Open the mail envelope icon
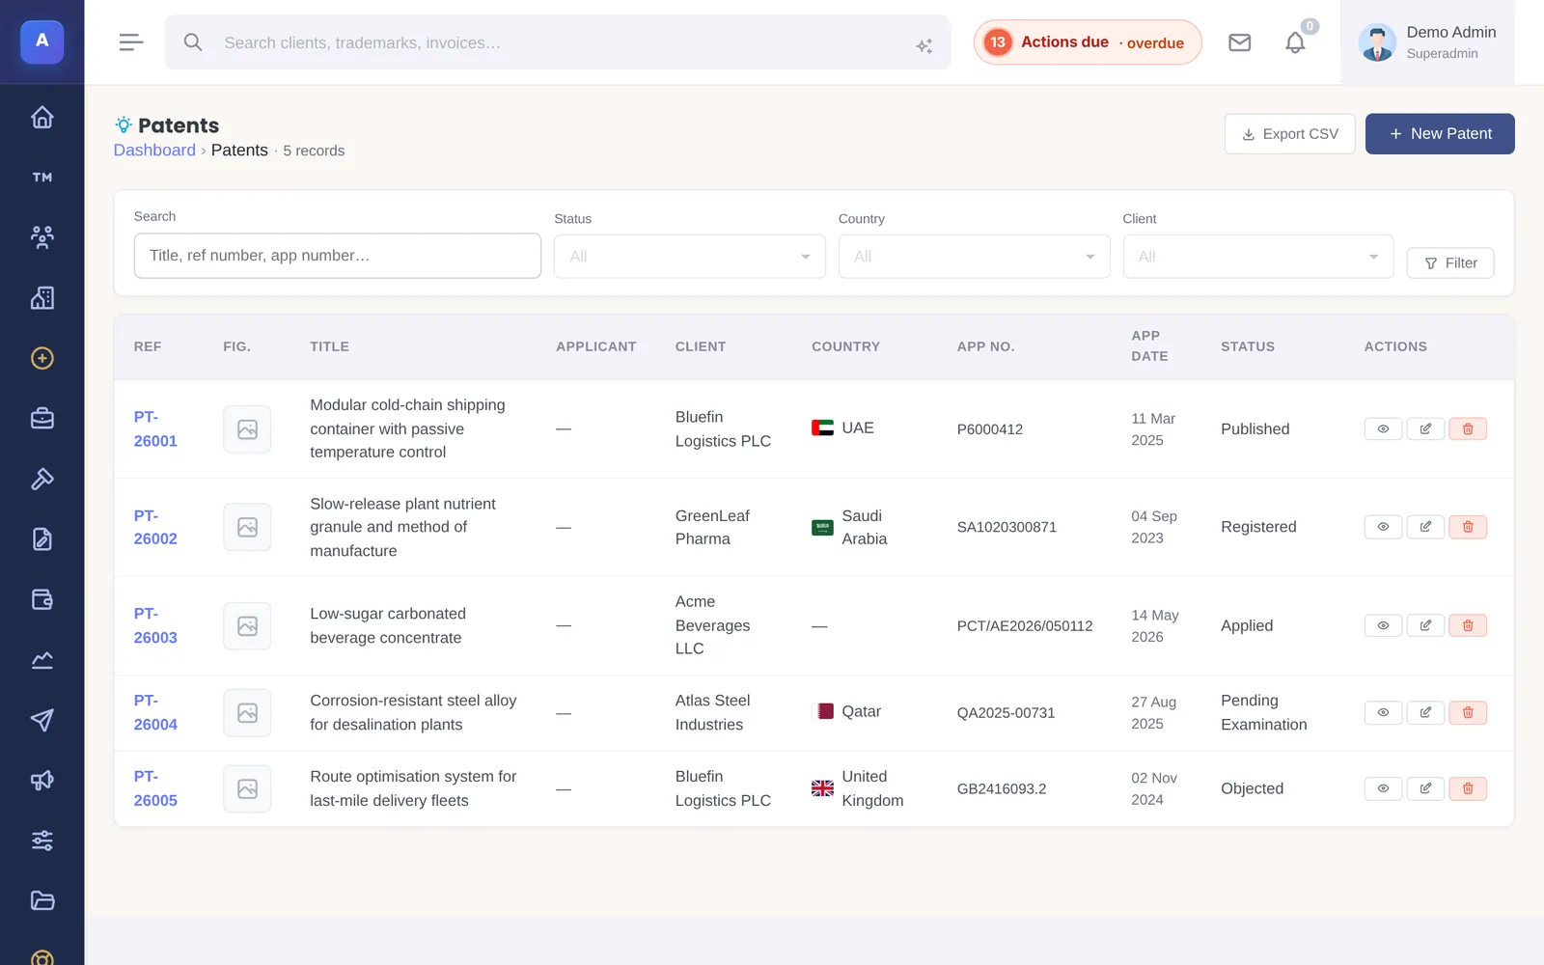This screenshot has height=965, width=1544. click(1239, 42)
